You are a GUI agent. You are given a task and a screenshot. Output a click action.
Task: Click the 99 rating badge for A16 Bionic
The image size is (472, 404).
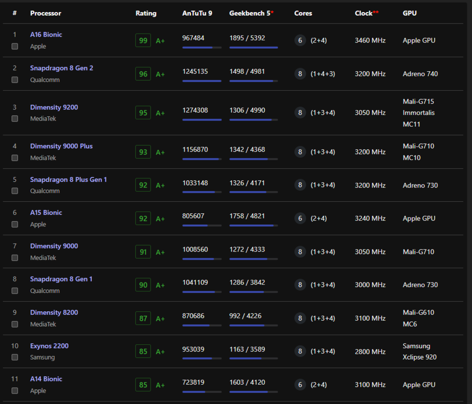(143, 40)
